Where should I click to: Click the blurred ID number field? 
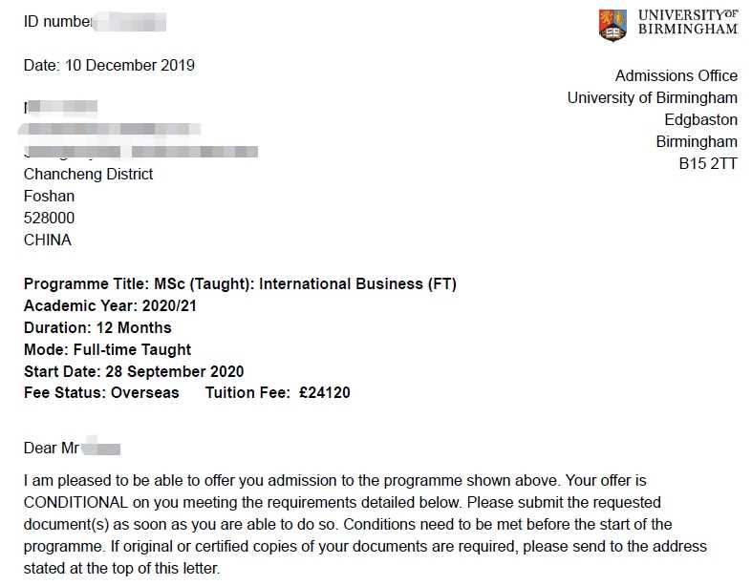click(x=130, y=22)
